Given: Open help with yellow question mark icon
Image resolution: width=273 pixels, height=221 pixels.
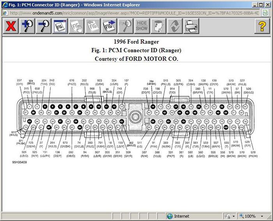Looking at the screenshot, I should [x=262, y=26].
